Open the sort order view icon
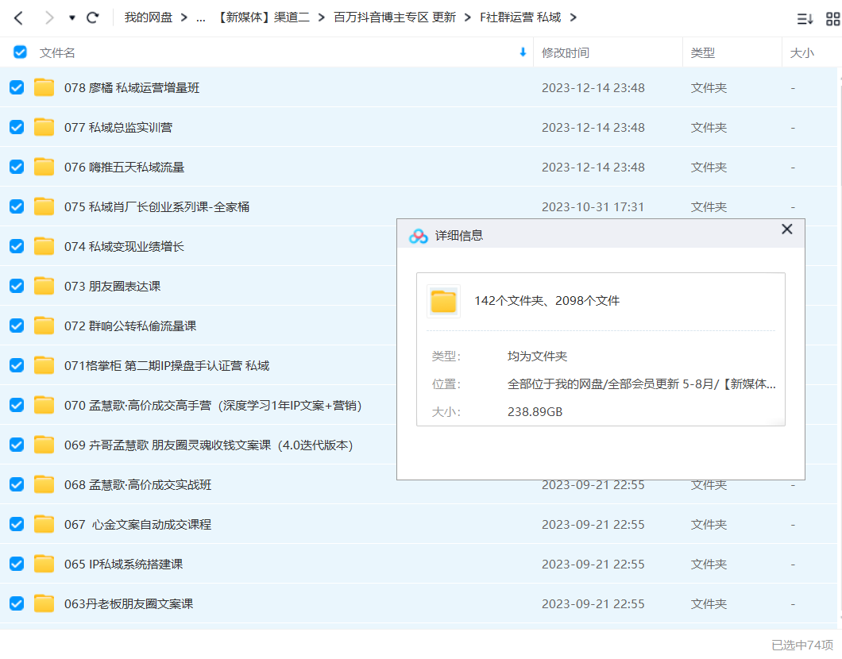842x659 pixels. [805, 18]
